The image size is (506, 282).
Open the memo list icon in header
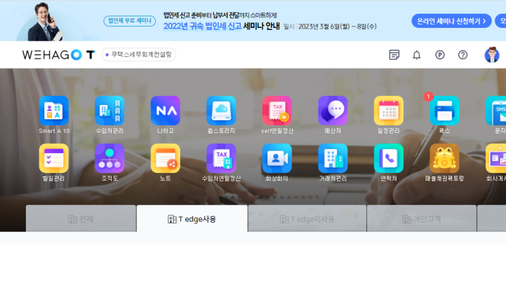pos(394,55)
